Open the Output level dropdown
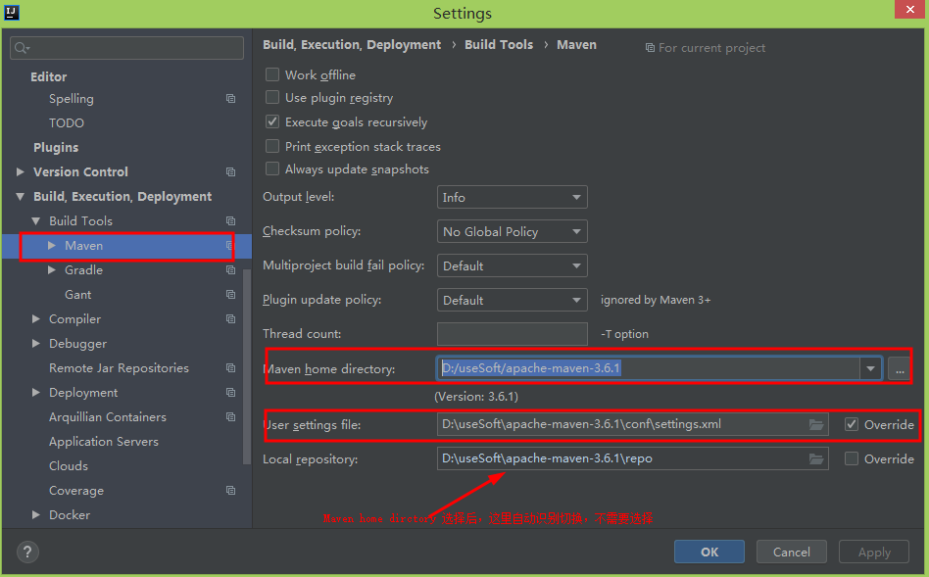The image size is (929, 577). 512,197
